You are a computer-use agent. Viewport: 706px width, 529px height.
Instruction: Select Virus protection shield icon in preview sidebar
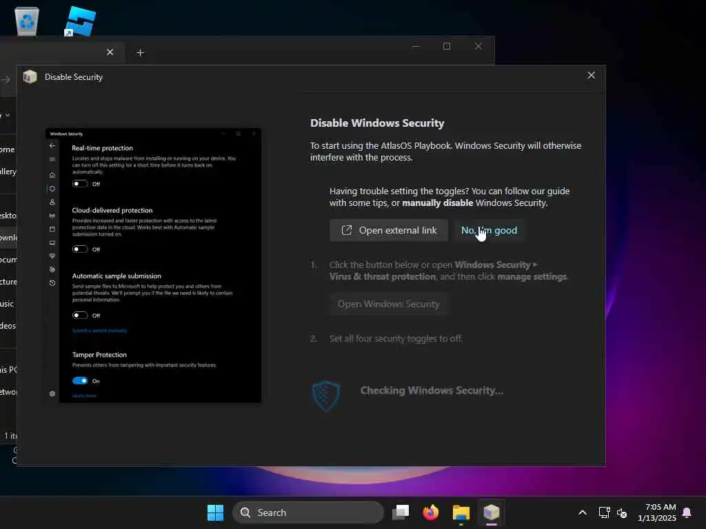pyautogui.click(x=52, y=189)
